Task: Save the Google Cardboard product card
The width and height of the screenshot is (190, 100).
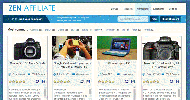Action: coord(88,81)
